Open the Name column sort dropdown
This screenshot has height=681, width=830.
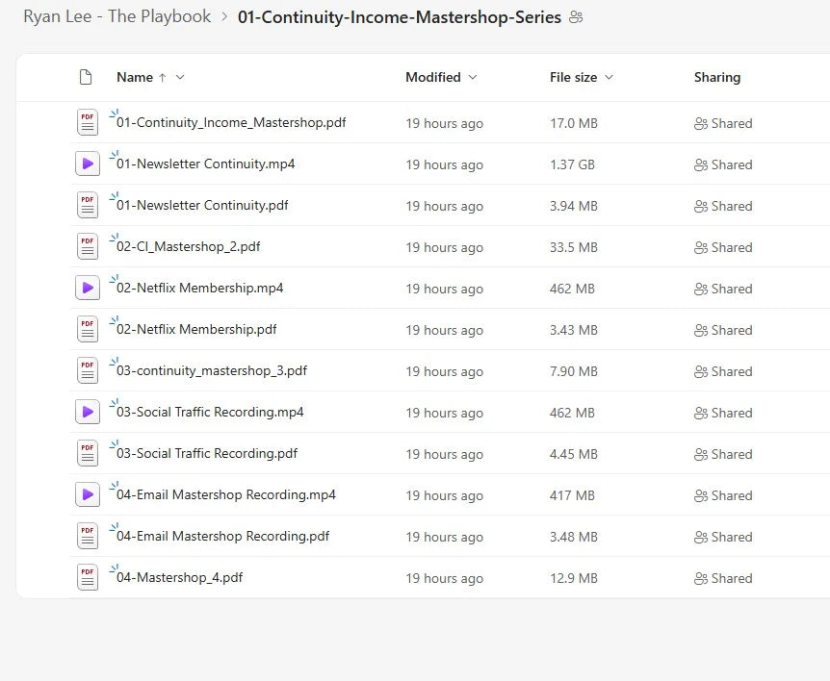tap(180, 78)
